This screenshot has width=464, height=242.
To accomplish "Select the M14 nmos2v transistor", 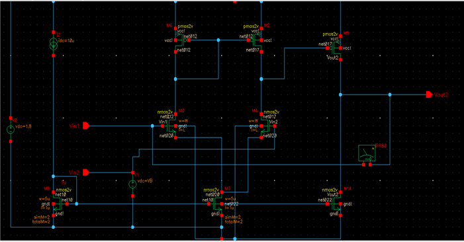I will [x=335, y=204].
